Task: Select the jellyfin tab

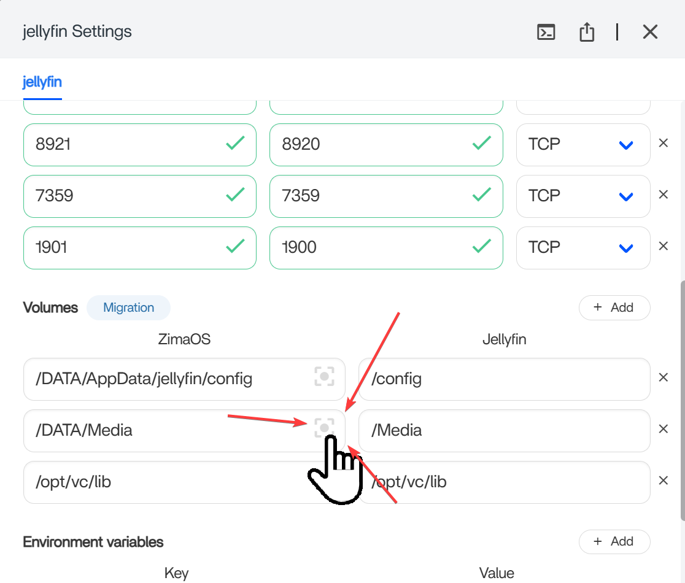Action: click(x=42, y=82)
